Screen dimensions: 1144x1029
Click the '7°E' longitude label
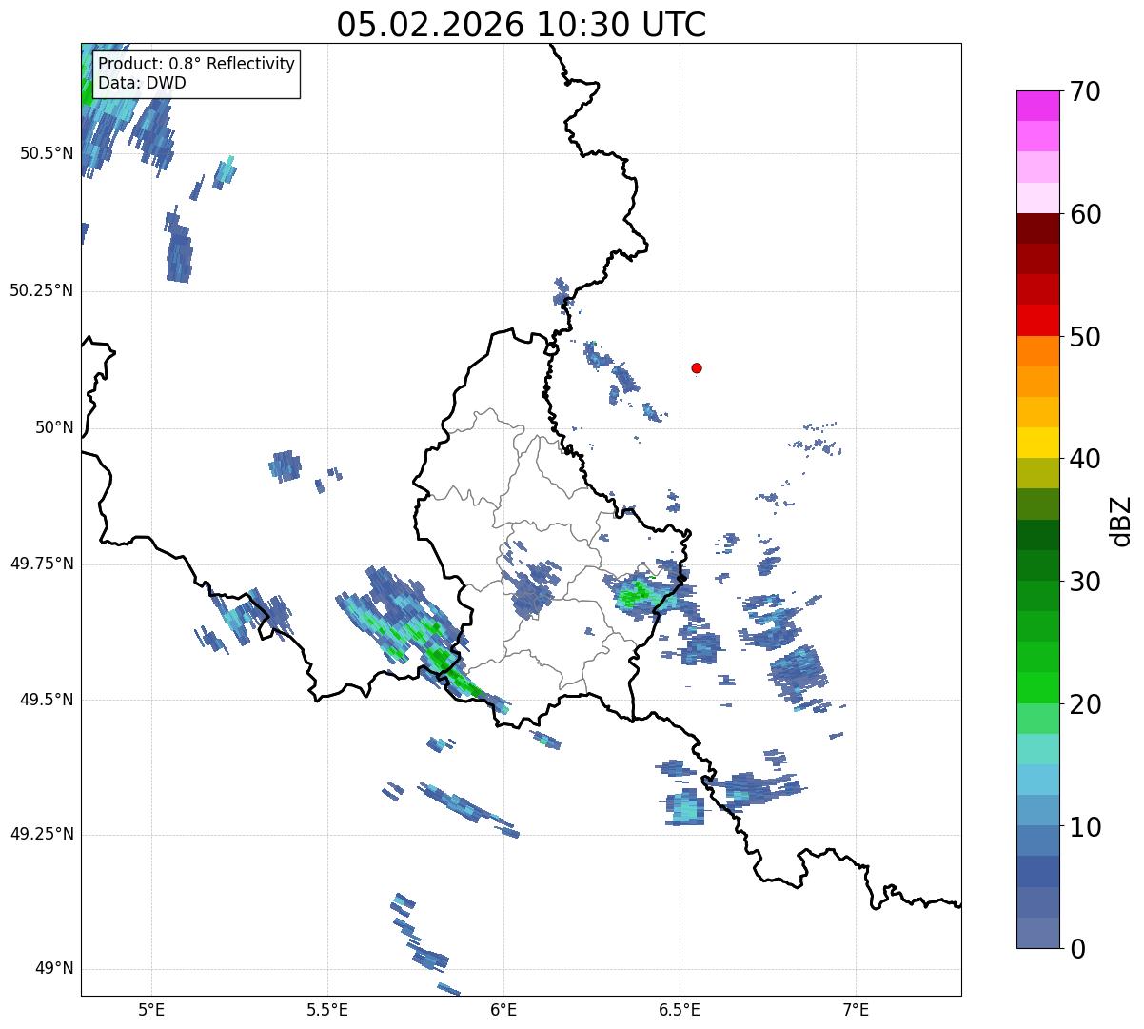[x=857, y=1009]
